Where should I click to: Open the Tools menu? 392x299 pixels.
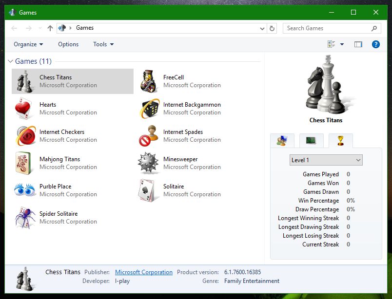[x=102, y=44]
